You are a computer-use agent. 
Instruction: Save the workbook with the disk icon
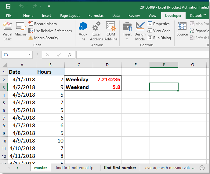point(8,6)
